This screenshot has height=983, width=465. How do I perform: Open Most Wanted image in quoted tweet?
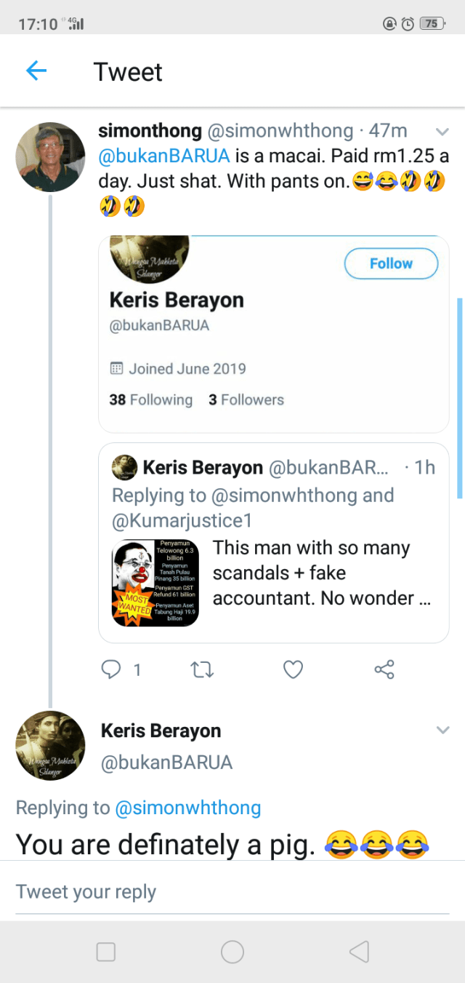(155, 582)
